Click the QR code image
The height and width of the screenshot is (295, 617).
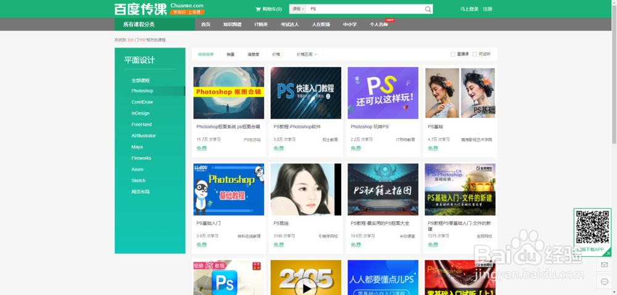(592, 227)
